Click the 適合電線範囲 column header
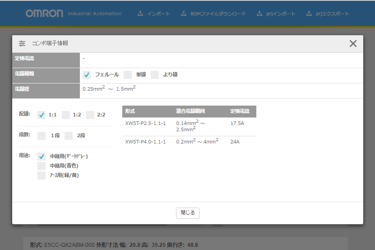 point(190,111)
